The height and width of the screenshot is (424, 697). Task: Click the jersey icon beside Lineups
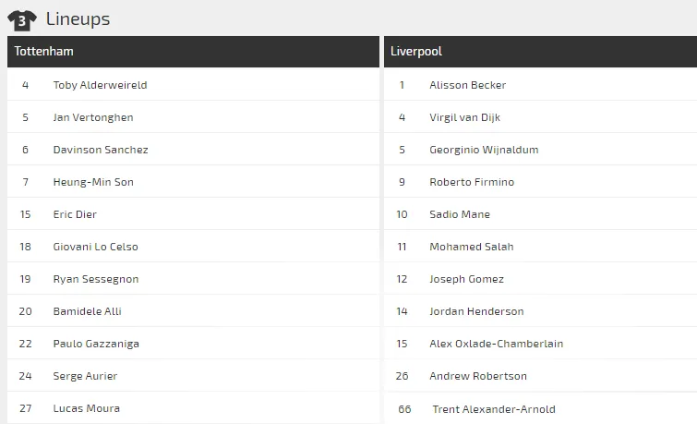coord(22,19)
